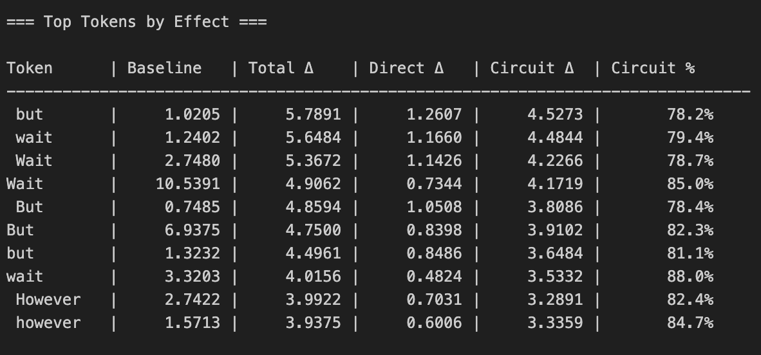This screenshot has height=355, width=761.
Task: Click the dashed separator line under headers
Action: tap(379, 91)
